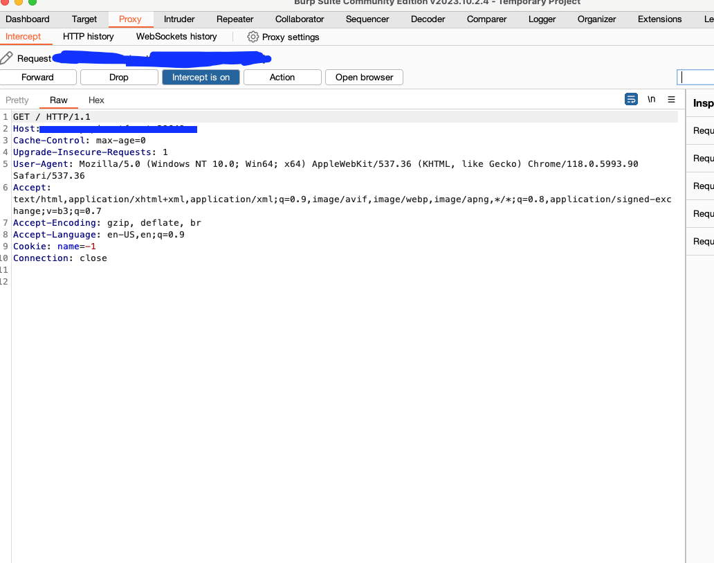Viewport: 714px width, 563px height.
Task: Open the HTTP history sub-tab
Action: pyautogui.click(x=89, y=37)
